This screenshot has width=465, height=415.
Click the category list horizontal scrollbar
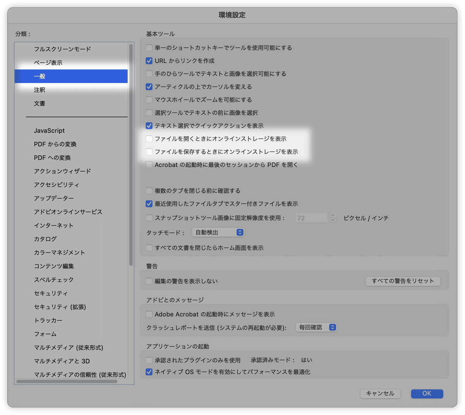pyautogui.click(x=67, y=382)
